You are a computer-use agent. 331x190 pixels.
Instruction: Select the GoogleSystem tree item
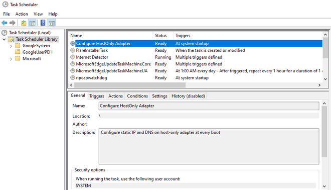pyautogui.click(x=36, y=46)
